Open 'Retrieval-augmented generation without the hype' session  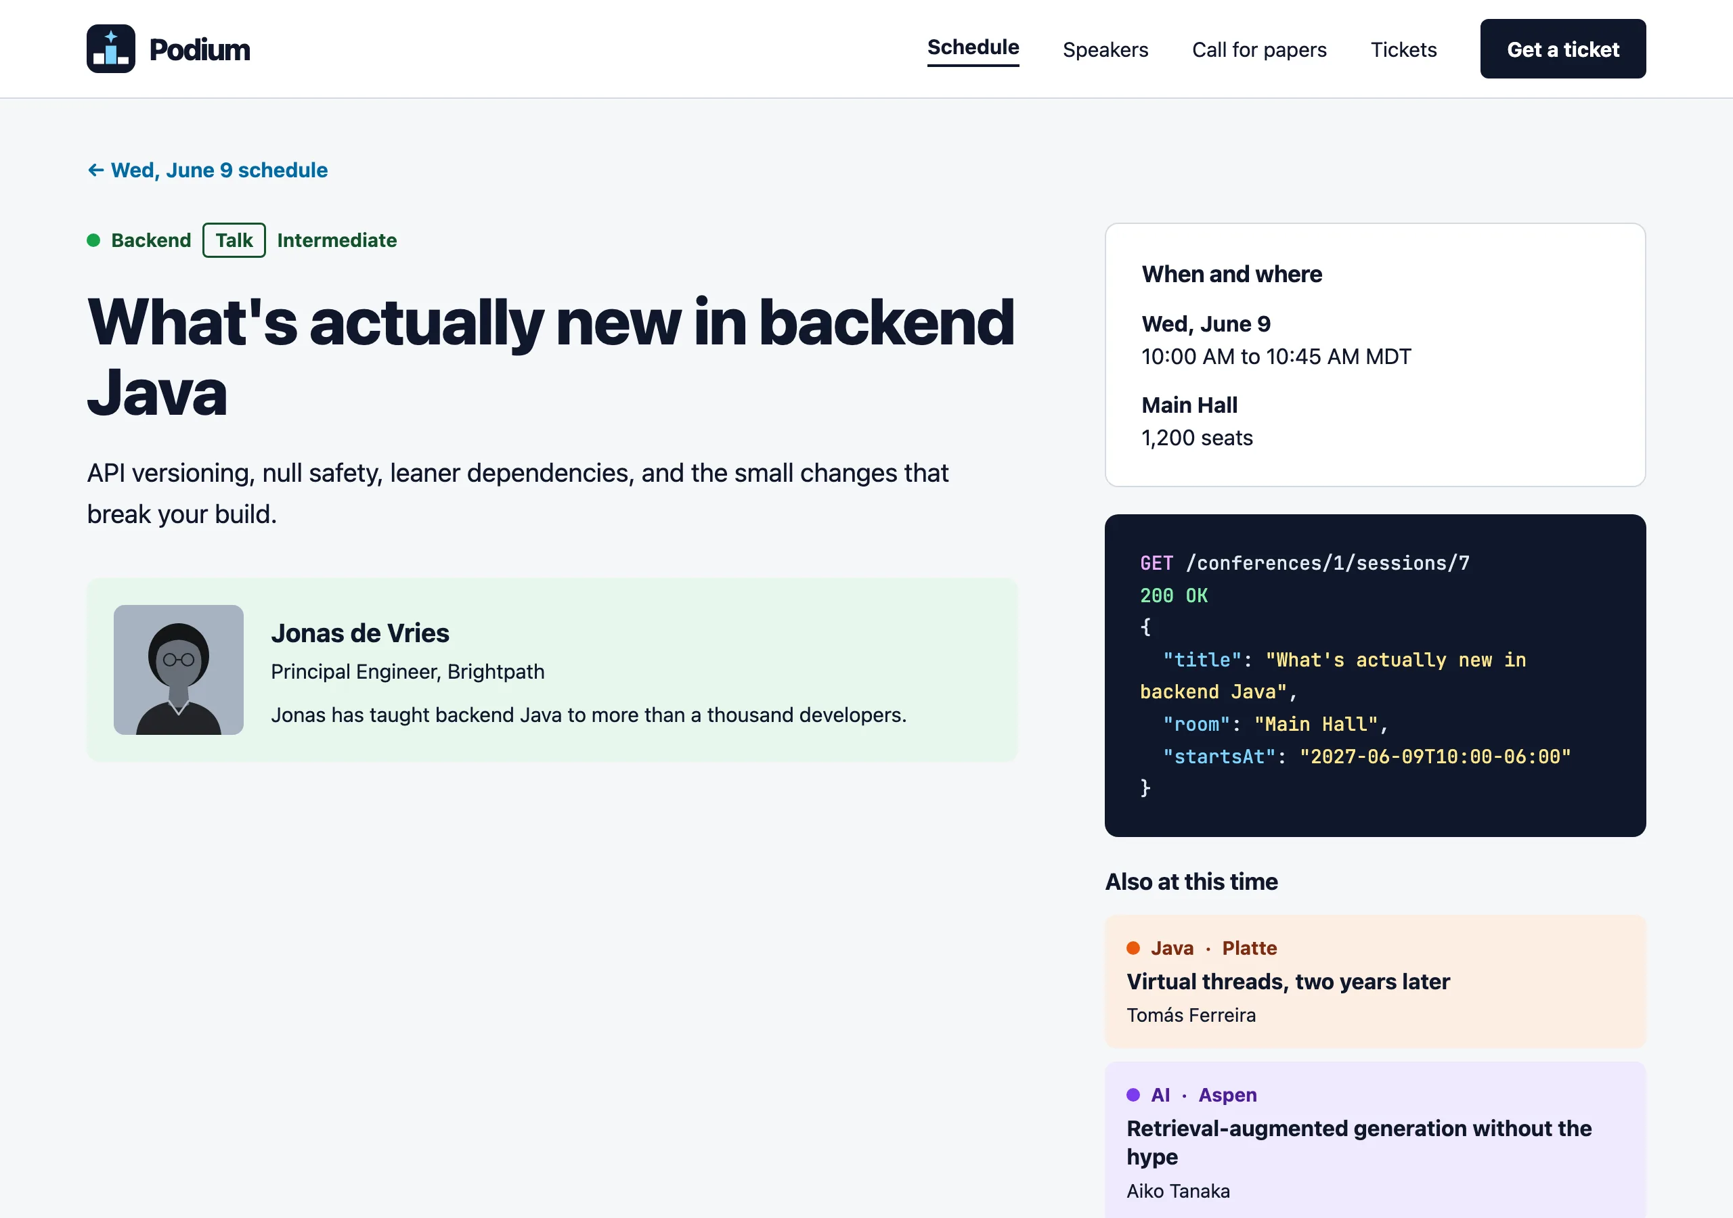point(1359,1142)
